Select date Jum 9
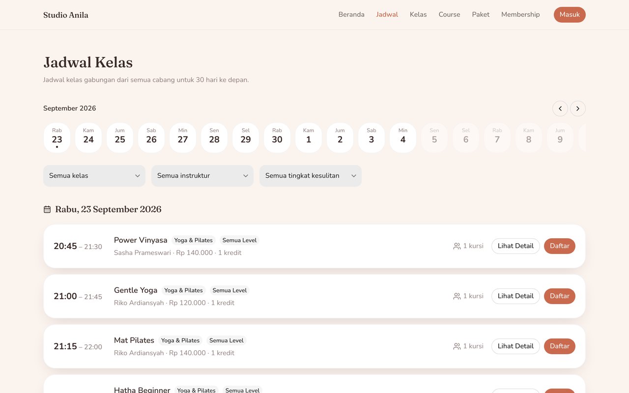The image size is (629, 393). coord(560,138)
